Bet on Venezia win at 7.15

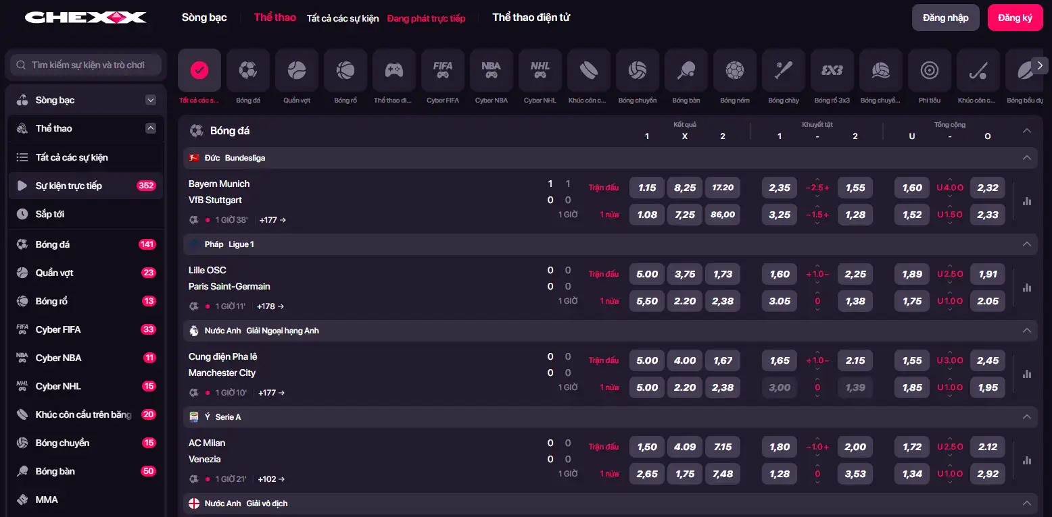[x=723, y=447]
